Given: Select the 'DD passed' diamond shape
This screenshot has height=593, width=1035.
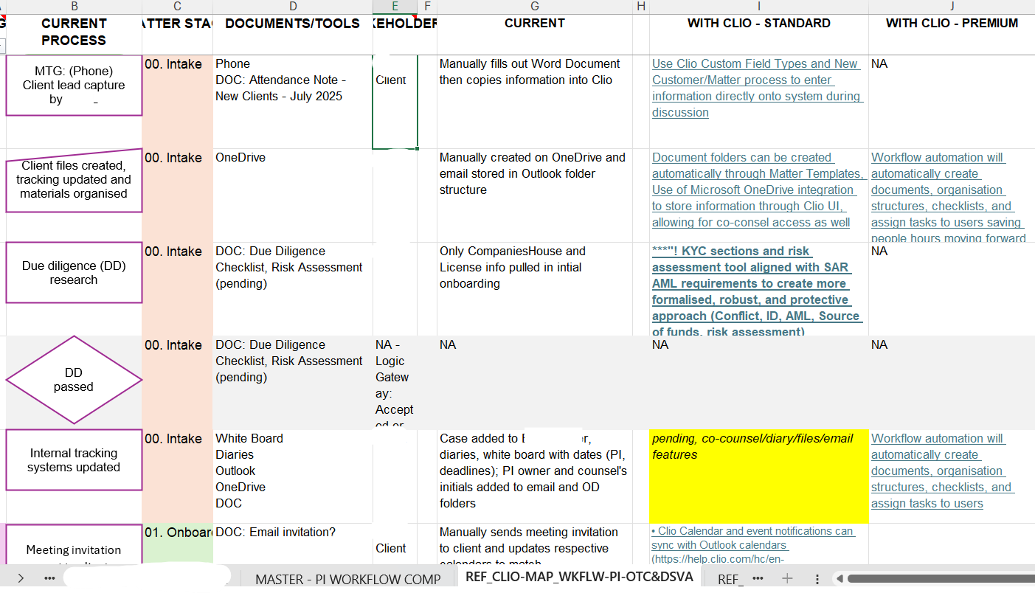Looking at the screenshot, I should [x=73, y=380].
